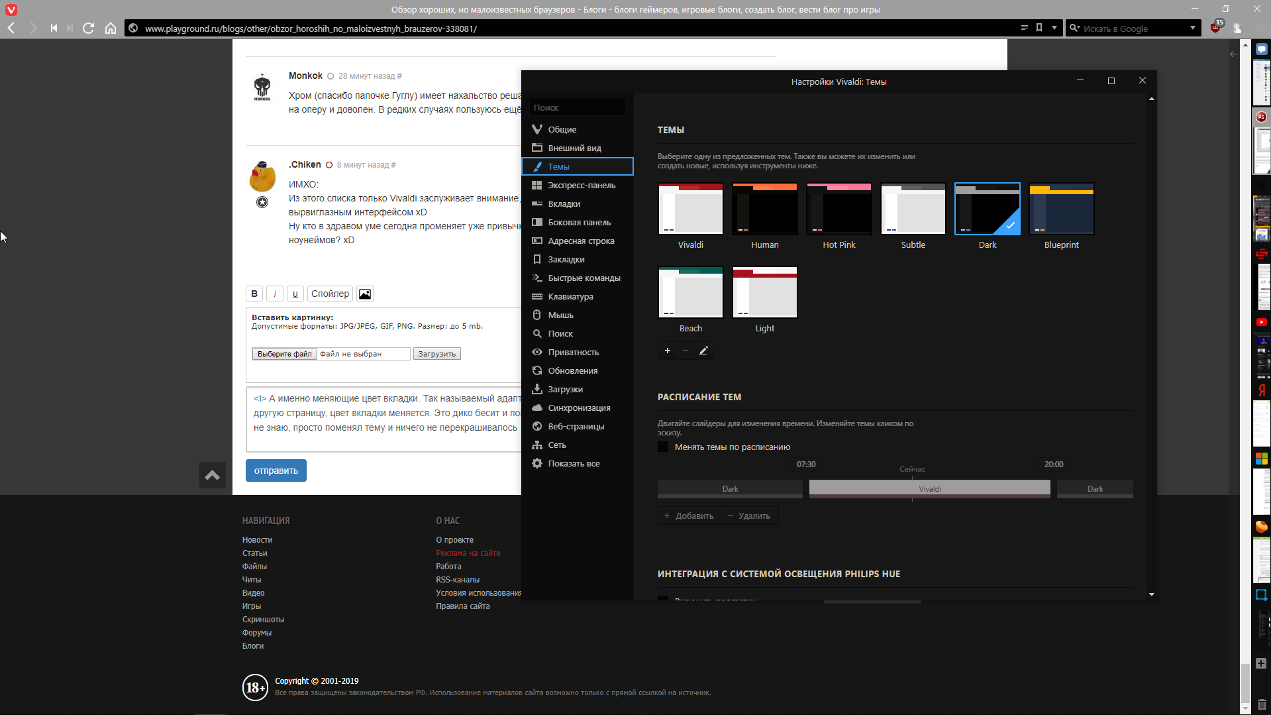Click the scroll-to-top arrow button
Image resolution: width=1271 pixels, height=715 pixels.
(x=213, y=475)
